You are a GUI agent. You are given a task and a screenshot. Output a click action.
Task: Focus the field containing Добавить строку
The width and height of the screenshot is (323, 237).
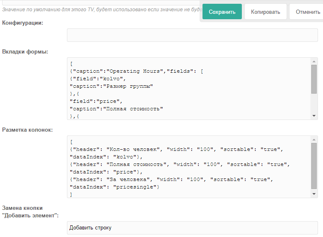(x=192, y=228)
